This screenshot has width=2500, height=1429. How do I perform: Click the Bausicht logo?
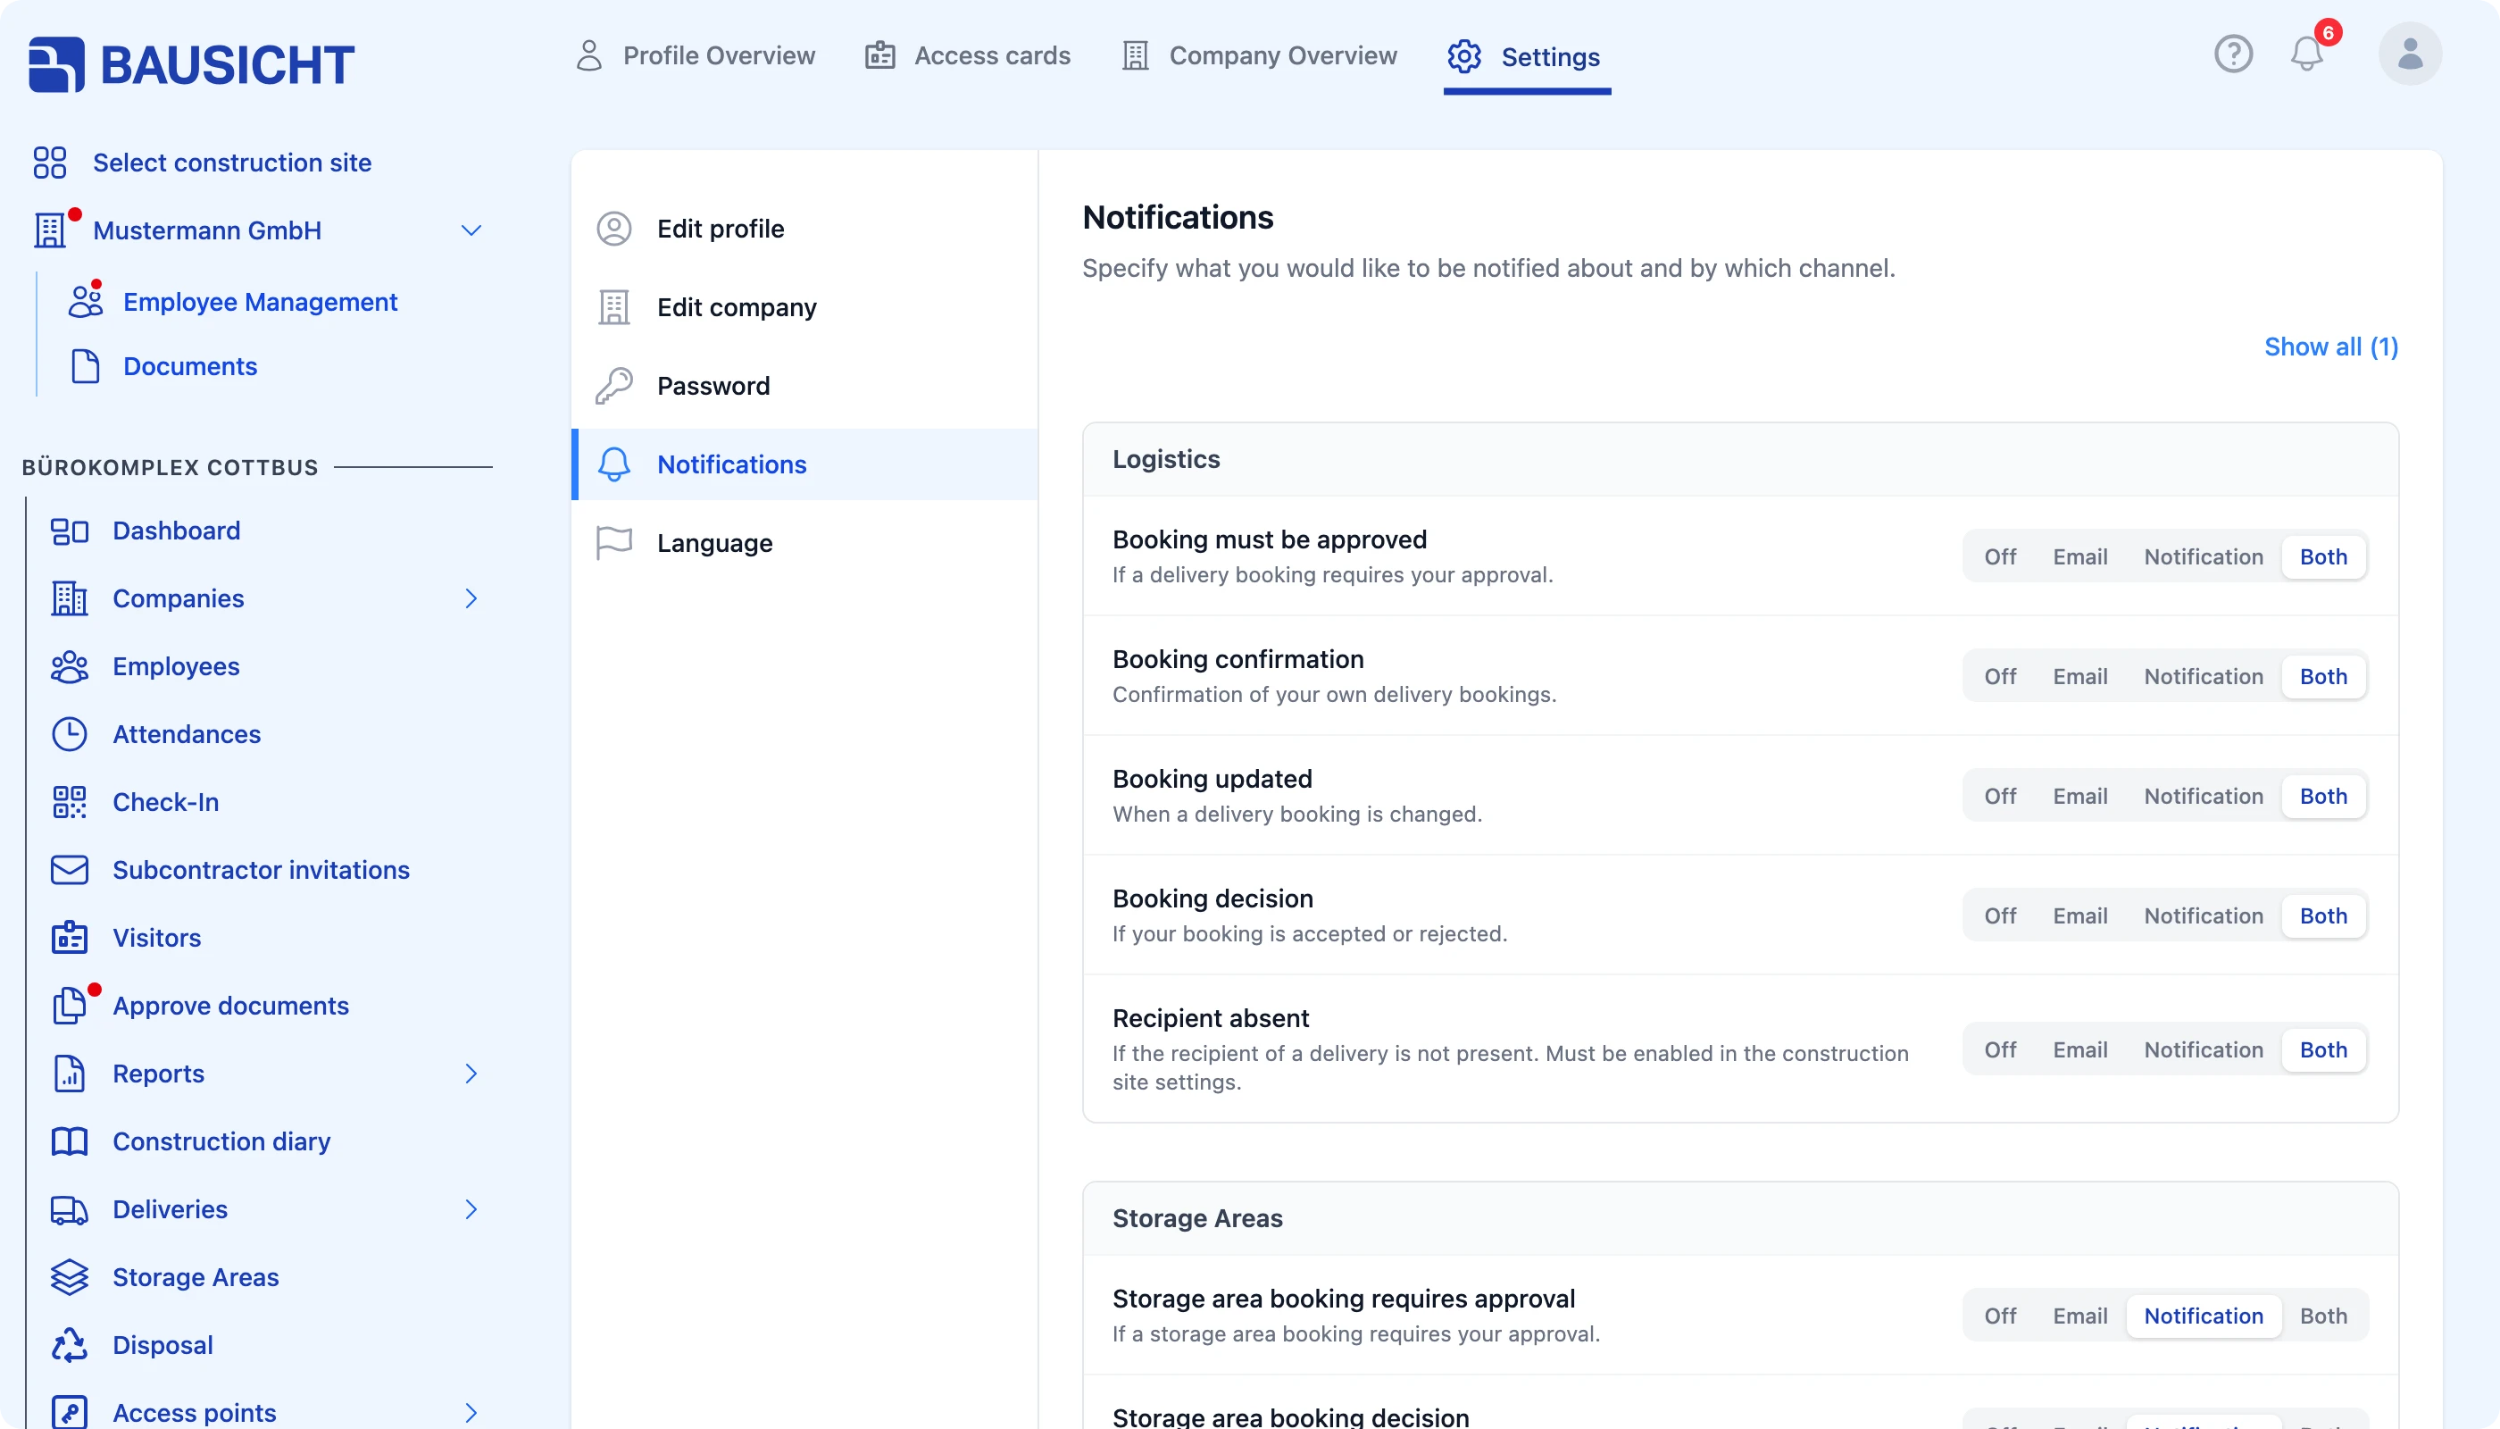tap(191, 65)
